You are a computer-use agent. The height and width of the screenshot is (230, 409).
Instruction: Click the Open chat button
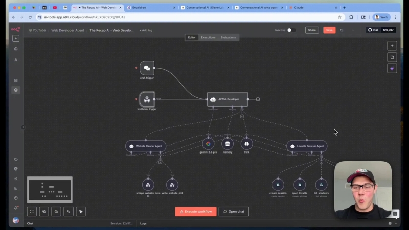click(x=234, y=211)
